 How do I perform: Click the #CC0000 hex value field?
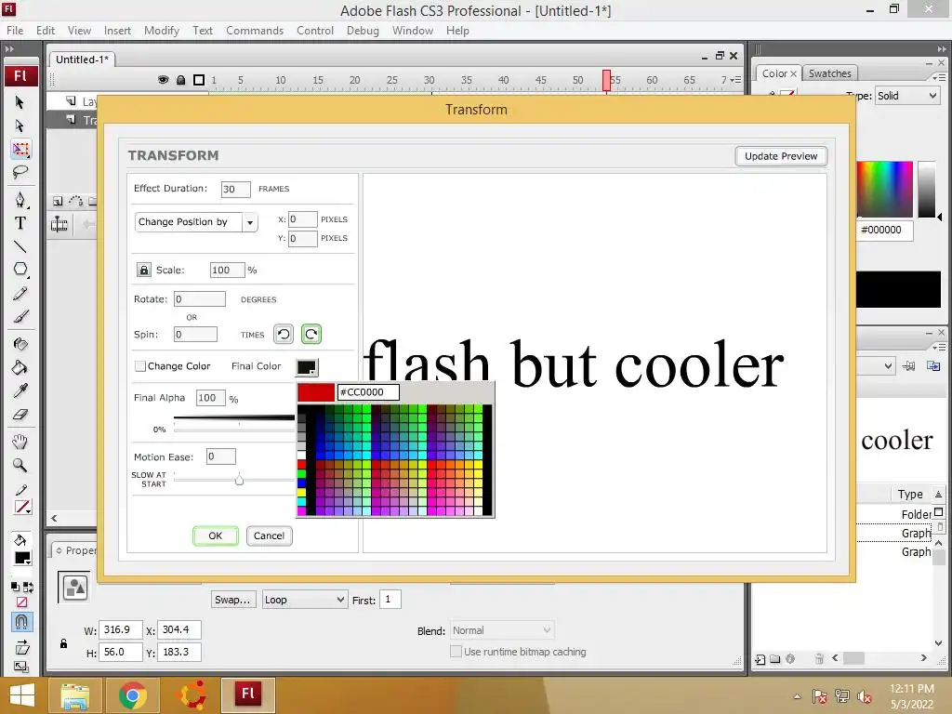(368, 392)
